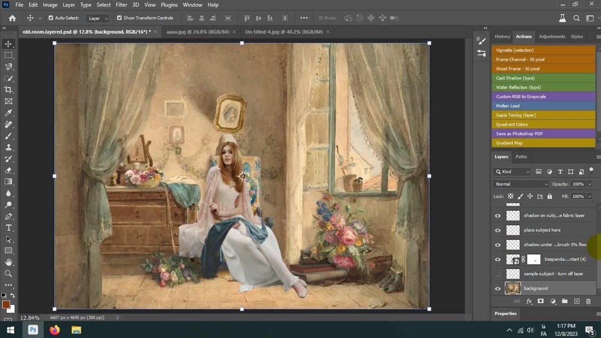Click the foreground color swatch

tap(6, 305)
